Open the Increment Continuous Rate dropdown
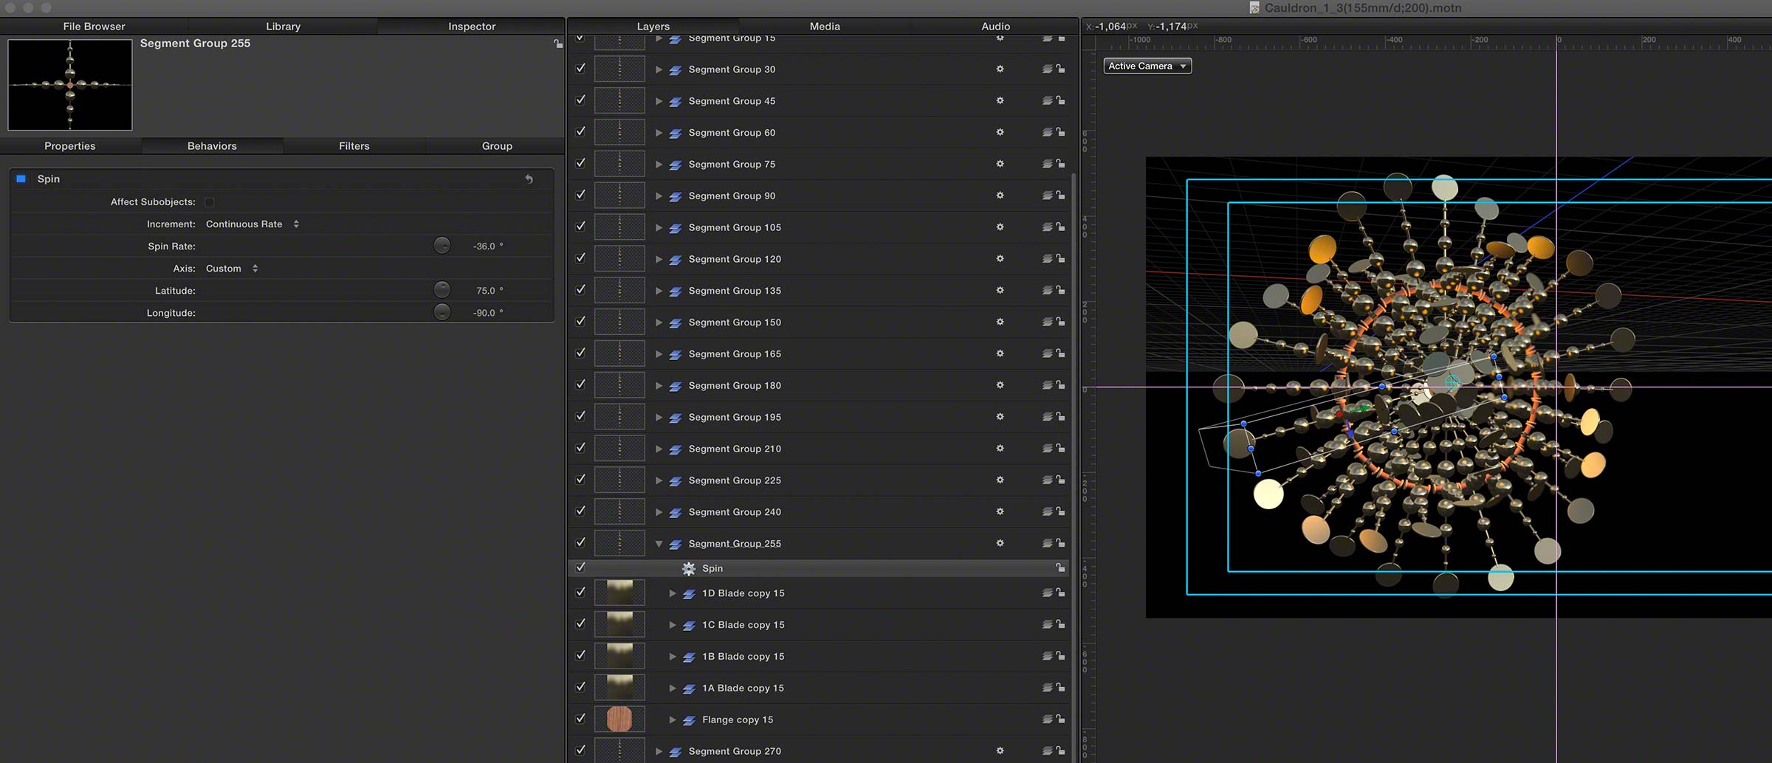This screenshot has height=763, width=1772. pyautogui.click(x=253, y=224)
